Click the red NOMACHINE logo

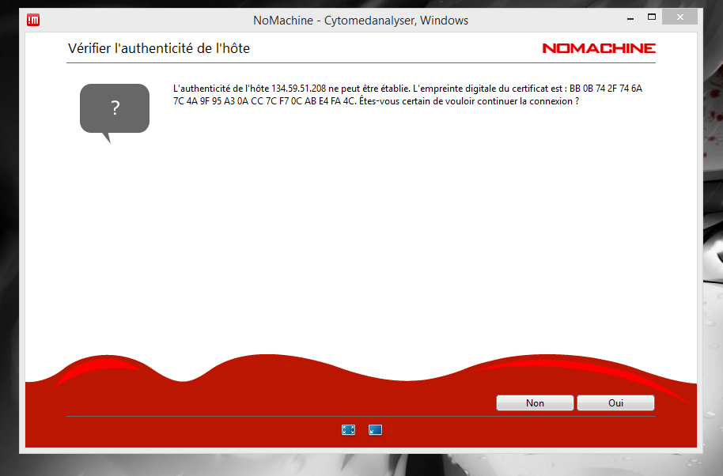pyautogui.click(x=598, y=48)
